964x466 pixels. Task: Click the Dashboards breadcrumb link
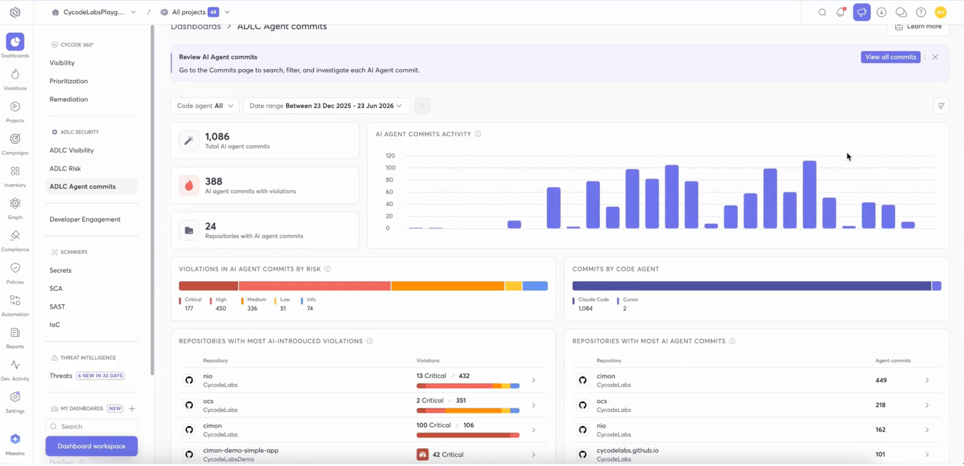tap(196, 26)
